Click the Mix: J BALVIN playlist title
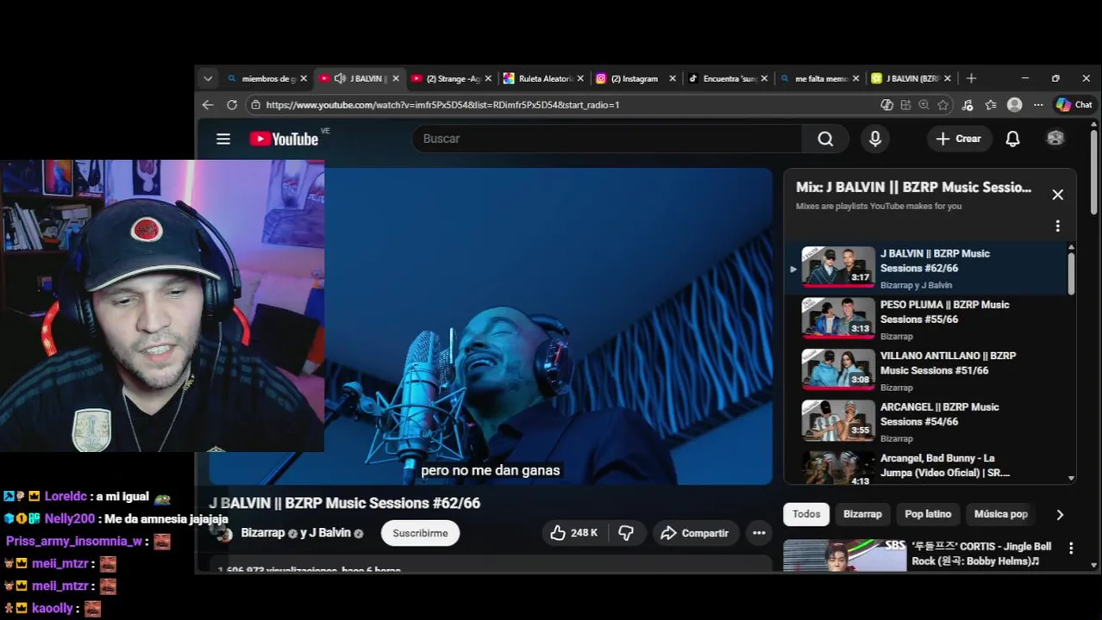The height and width of the screenshot is (620, 1102). (913, 187)
